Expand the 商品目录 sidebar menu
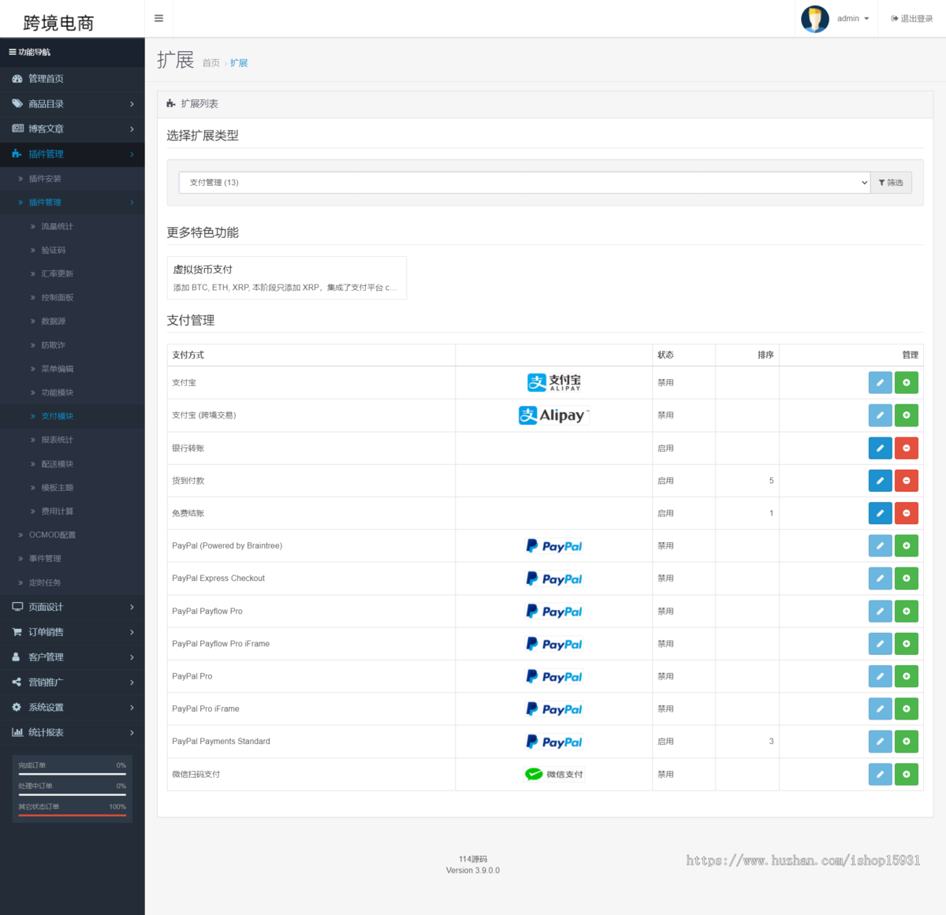 pyautogui.click(x=73, y=104)
